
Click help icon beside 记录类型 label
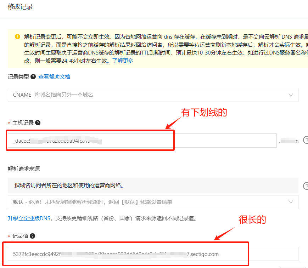pos(33,77)
